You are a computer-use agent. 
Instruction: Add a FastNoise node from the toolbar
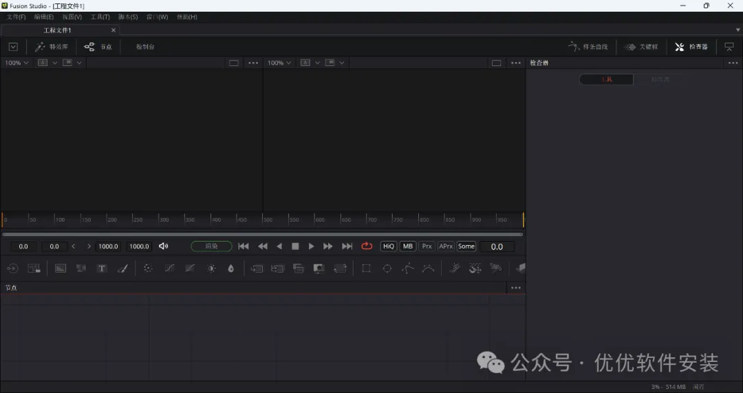(81, 268)
